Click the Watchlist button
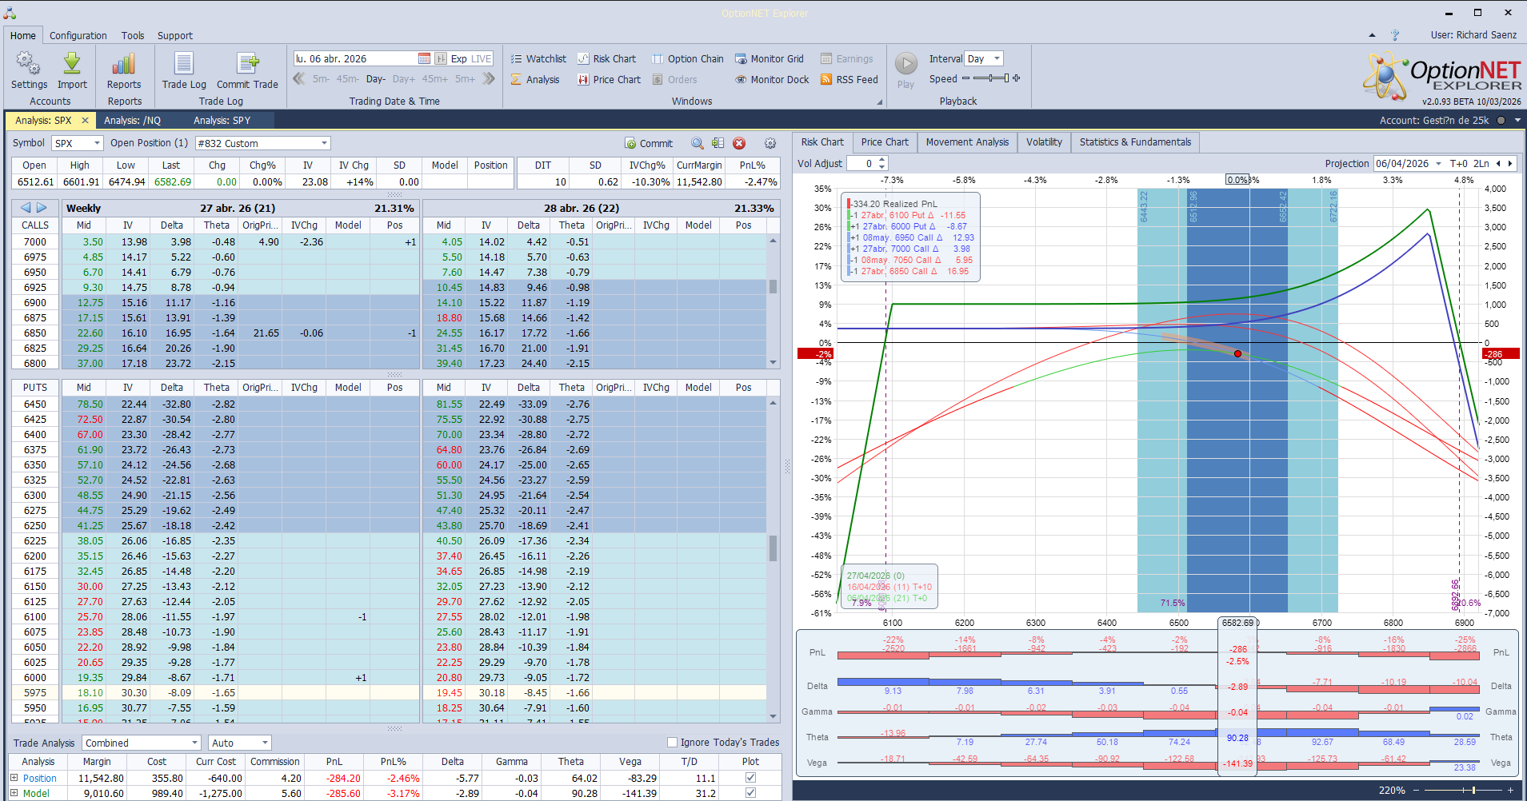Viewport: 1527px width, 801px height. [538, 59]
